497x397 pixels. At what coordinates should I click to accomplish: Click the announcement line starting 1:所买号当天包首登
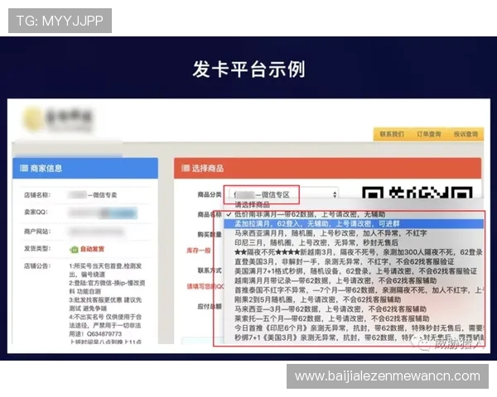click(105, 270)
